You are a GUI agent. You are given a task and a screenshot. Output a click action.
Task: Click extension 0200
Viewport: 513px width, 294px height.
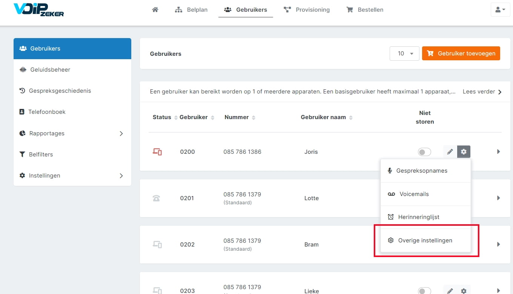(x=187, y=152)
